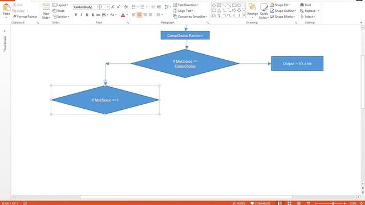Click the zoom slider handle
Image resolution: width=365 pixels, height=205 pixels.
pos(333,203)
